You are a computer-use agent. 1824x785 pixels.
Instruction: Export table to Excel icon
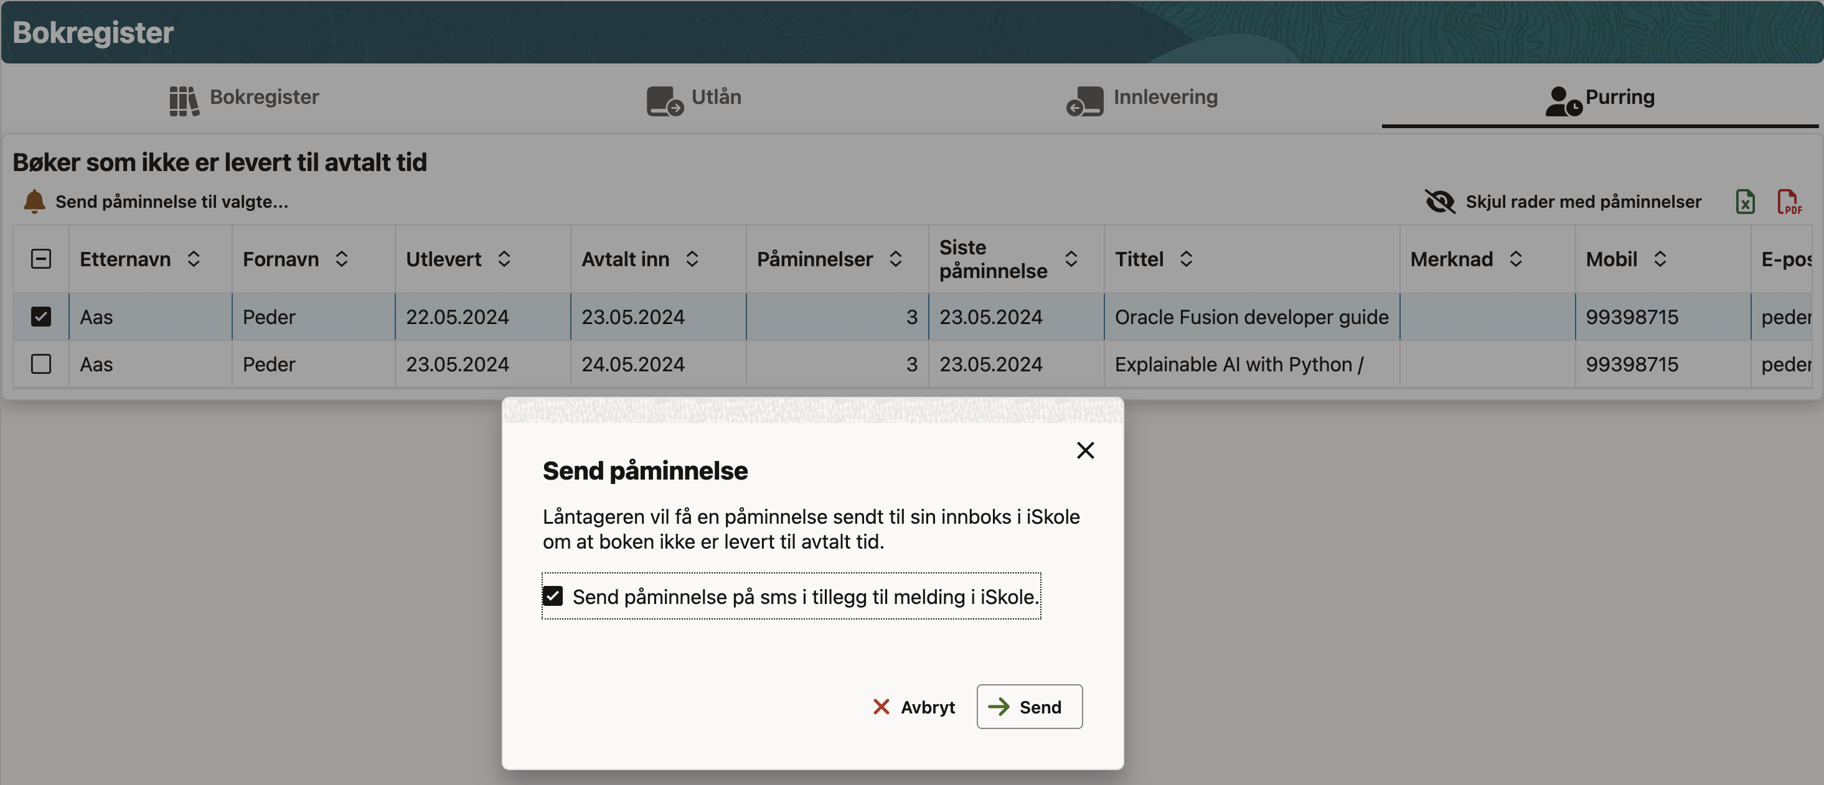(x=1745, y=202)
